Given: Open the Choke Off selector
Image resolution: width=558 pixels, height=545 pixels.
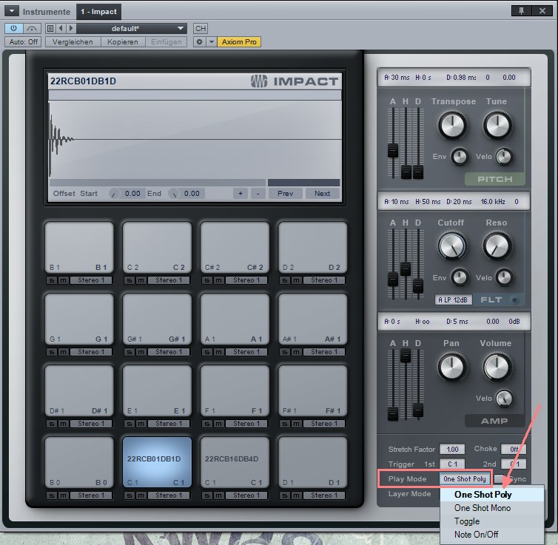Looking at the screenshot, I should pos(514,449).
